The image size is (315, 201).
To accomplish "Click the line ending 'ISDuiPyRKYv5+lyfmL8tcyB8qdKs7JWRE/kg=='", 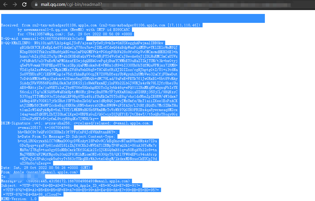I will point(59,118).
